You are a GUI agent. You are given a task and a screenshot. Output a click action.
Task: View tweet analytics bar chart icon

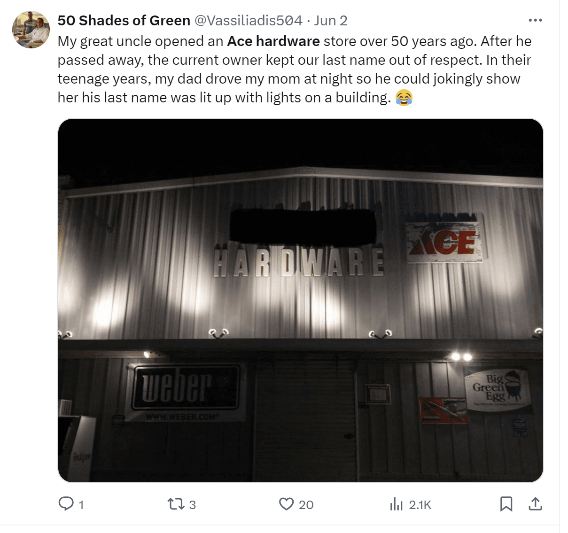(397, 504)
